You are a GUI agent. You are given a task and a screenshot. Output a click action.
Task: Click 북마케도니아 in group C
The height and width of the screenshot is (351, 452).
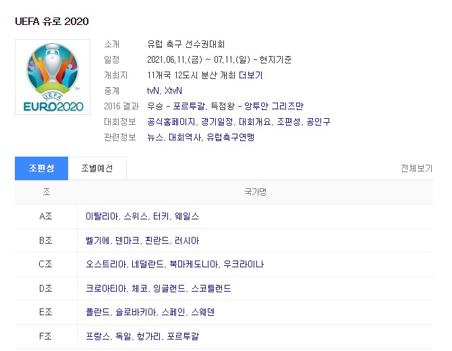pos(194,264)
